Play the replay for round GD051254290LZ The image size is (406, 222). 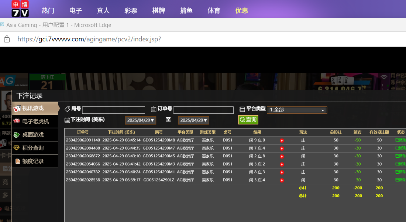282,180
